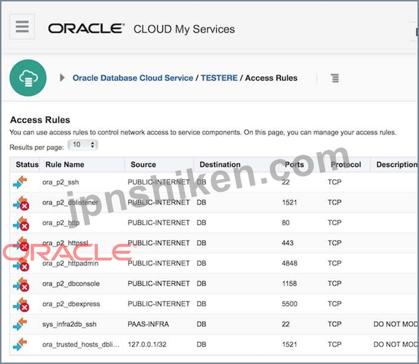Click port 4848 cell
The width and height of the screenshot is (419, 364).
289,263
